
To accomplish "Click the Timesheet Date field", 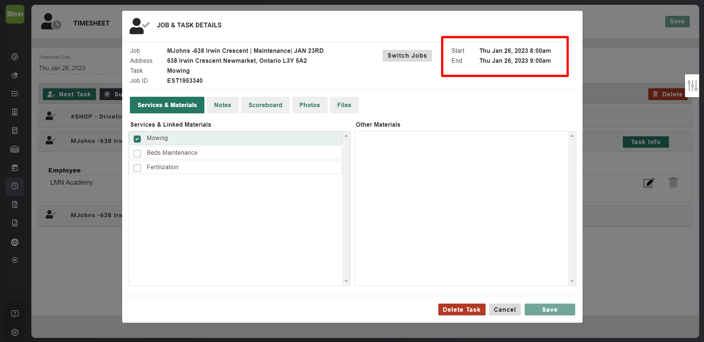I will pos(80,68).
